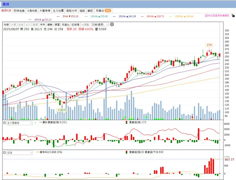Viewport: 236px width, 180px height.
Task: Toggle the 紅綠燈 overlay button
Action: [75, 25]
